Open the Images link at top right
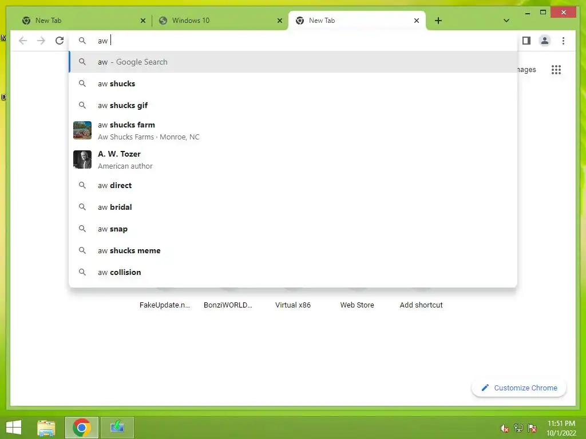The height and width of the screenshot is (439, 586). tap(527, 70)
